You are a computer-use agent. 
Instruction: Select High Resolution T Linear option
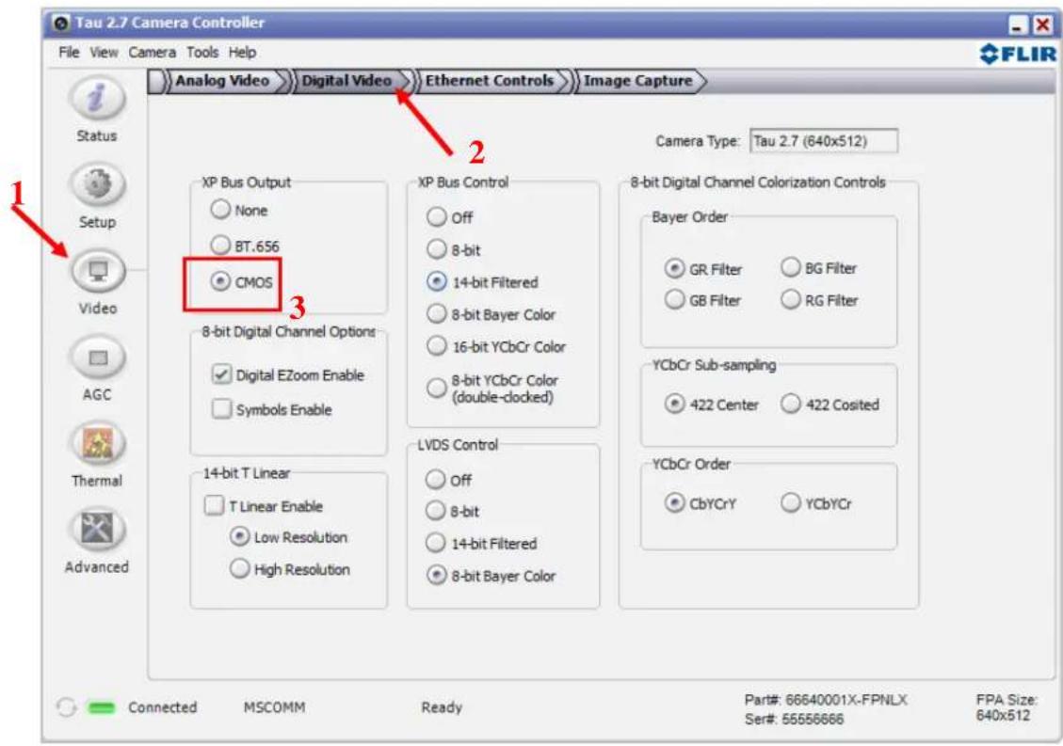coord(290,569)
